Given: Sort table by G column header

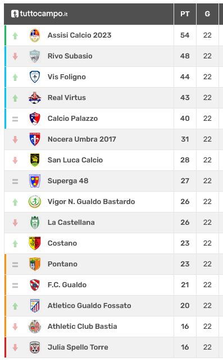Looking at the screenshot, I should pyautogui.click(x=207, y=14).
